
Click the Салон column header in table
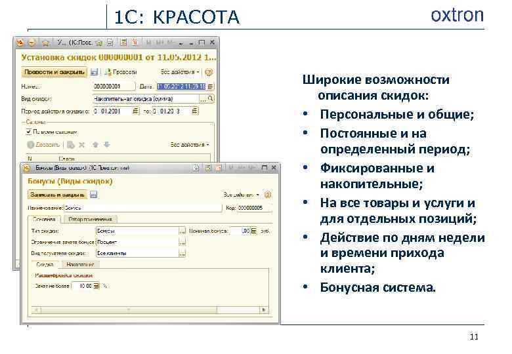(x=66, y=159)
